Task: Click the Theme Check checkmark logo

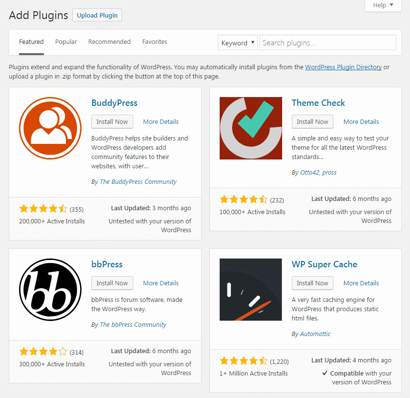Action: pos(250,128)
